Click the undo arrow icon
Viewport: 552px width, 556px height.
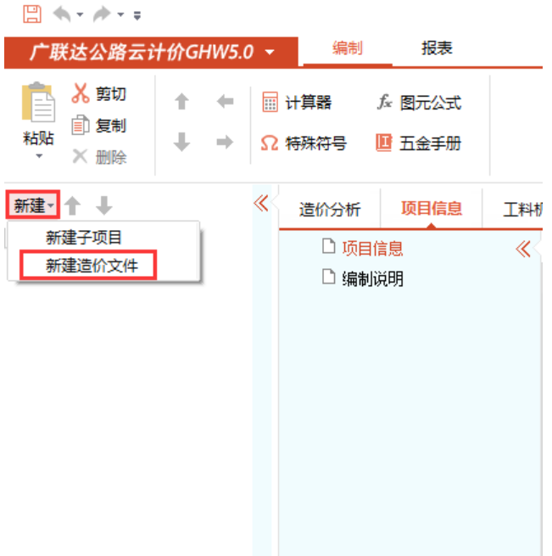click(x=63, y=14)
